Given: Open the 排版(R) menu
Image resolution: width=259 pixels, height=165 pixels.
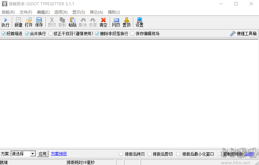Looking at the screenshot, I should tap(8, 12).
